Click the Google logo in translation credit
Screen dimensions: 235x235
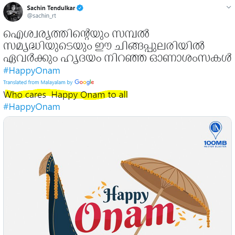point(84,82)
